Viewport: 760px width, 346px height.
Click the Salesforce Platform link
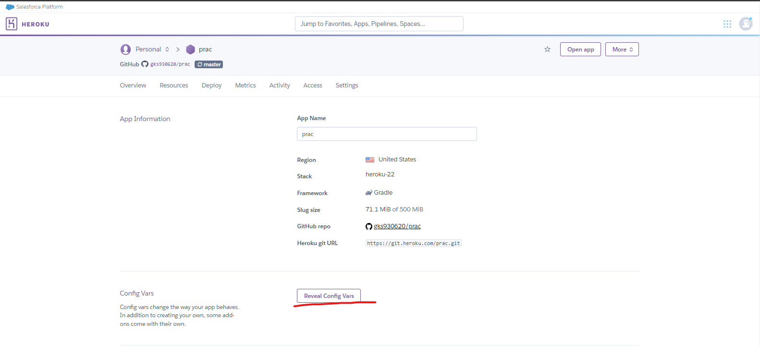pos(39,7)
